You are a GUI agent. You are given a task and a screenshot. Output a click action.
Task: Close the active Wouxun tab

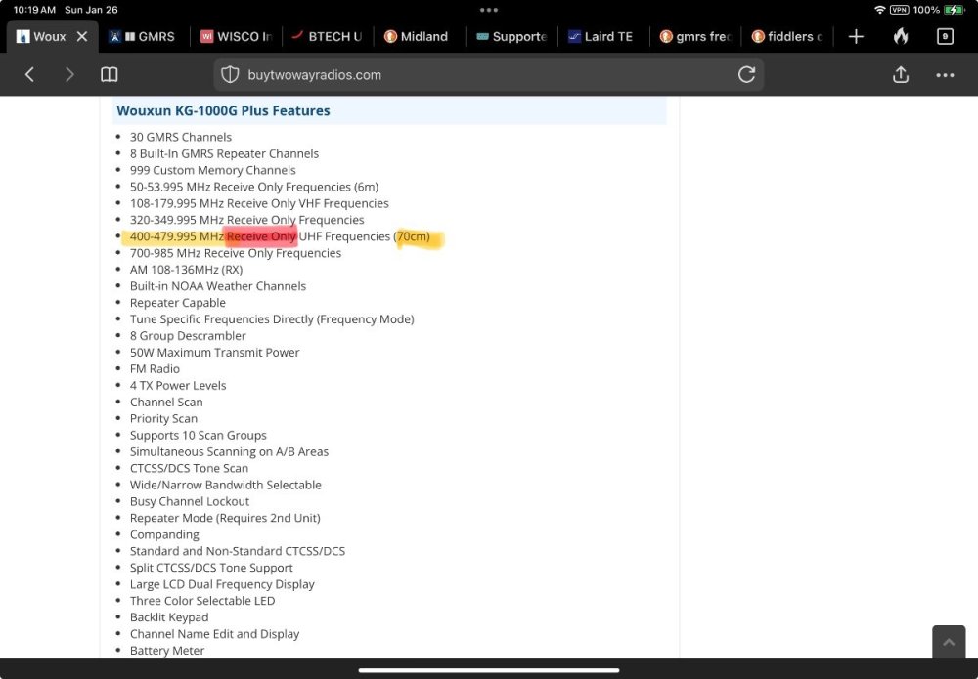(82, 36)
